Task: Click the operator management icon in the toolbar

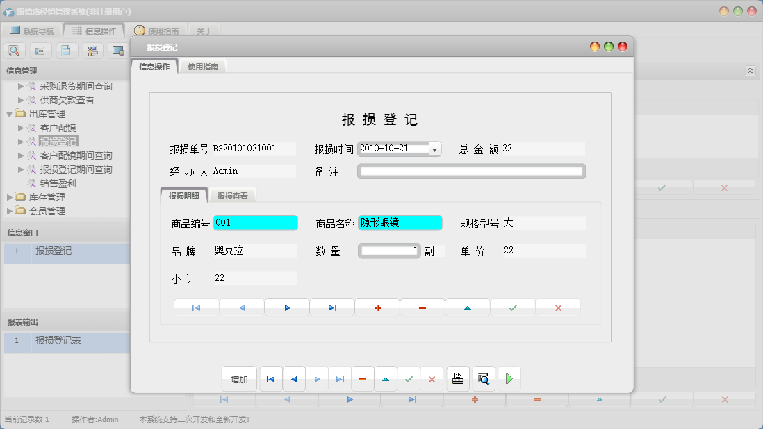Action: tap(92, 50)
